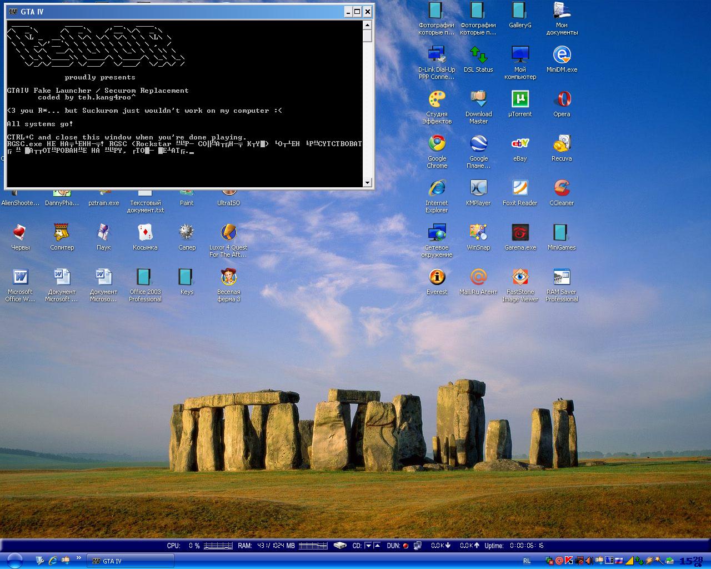
Task: Click the 'All systems go!' console line
Action: click(40, 124)
